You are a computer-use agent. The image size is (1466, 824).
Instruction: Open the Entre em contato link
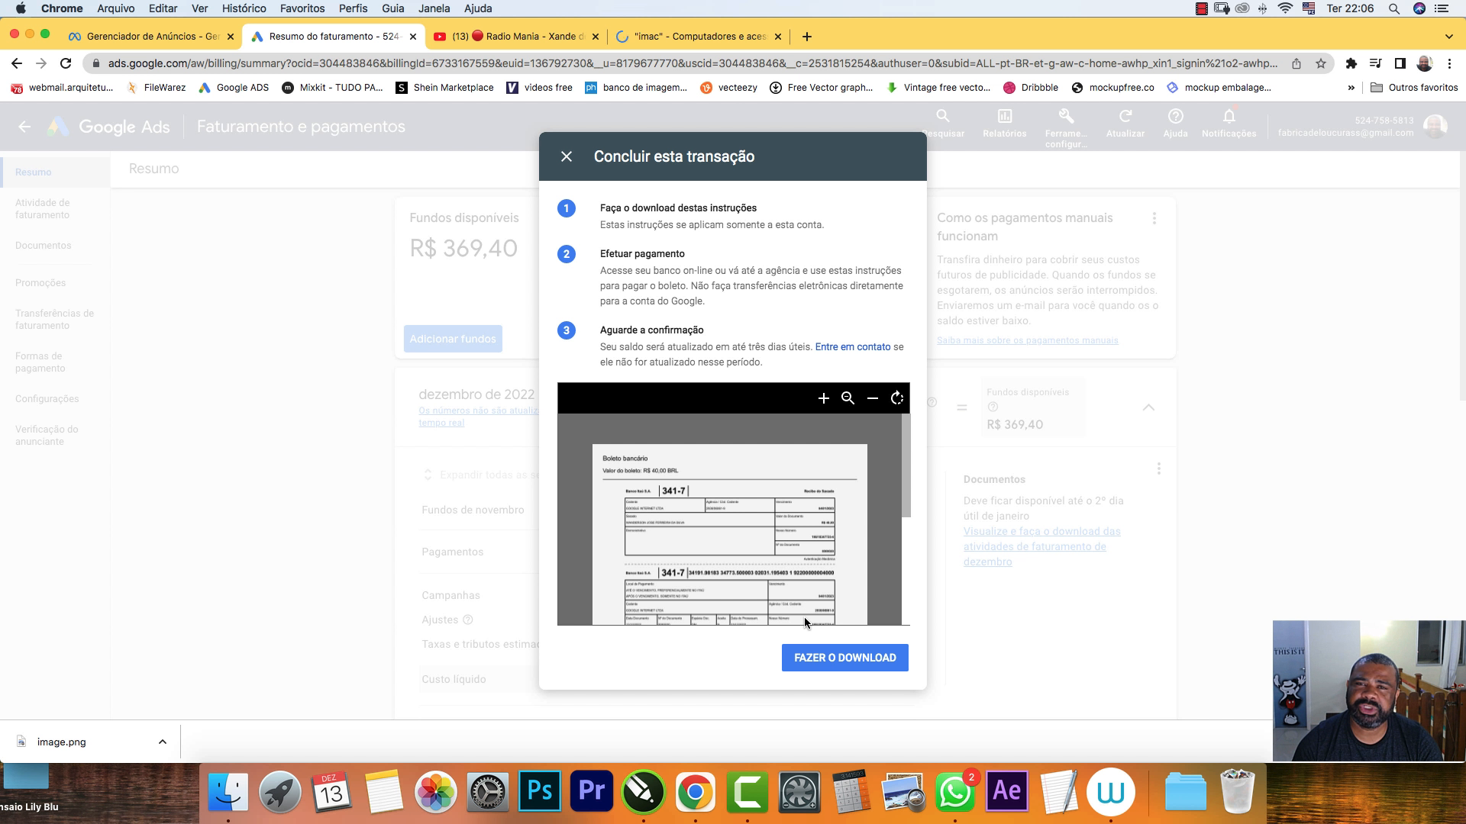tap(852, 346)
